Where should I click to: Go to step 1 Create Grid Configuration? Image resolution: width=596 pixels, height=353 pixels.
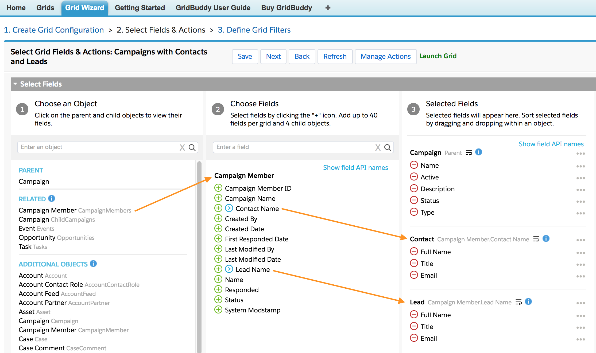54,30
